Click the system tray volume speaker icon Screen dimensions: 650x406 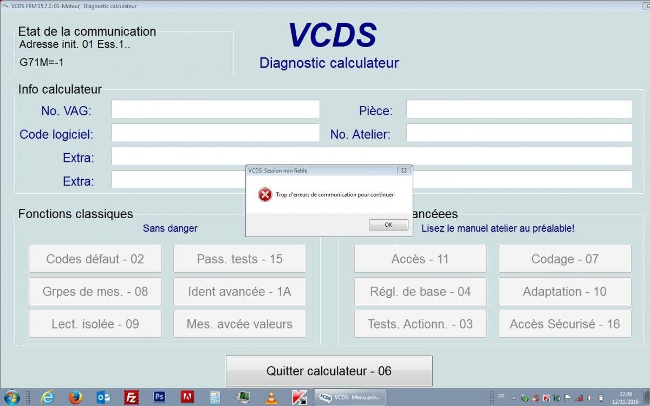[590, 398]
